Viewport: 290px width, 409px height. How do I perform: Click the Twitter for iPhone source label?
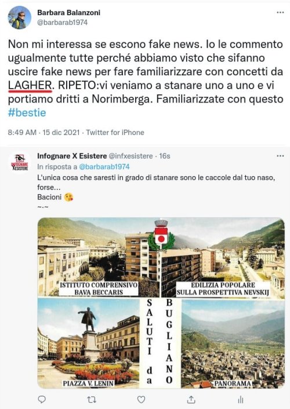(x=115, y=133)
